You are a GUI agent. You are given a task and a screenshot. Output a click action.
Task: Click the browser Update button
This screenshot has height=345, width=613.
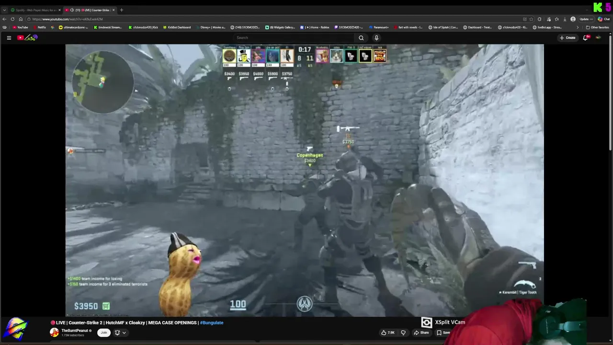tap(586, 19)
